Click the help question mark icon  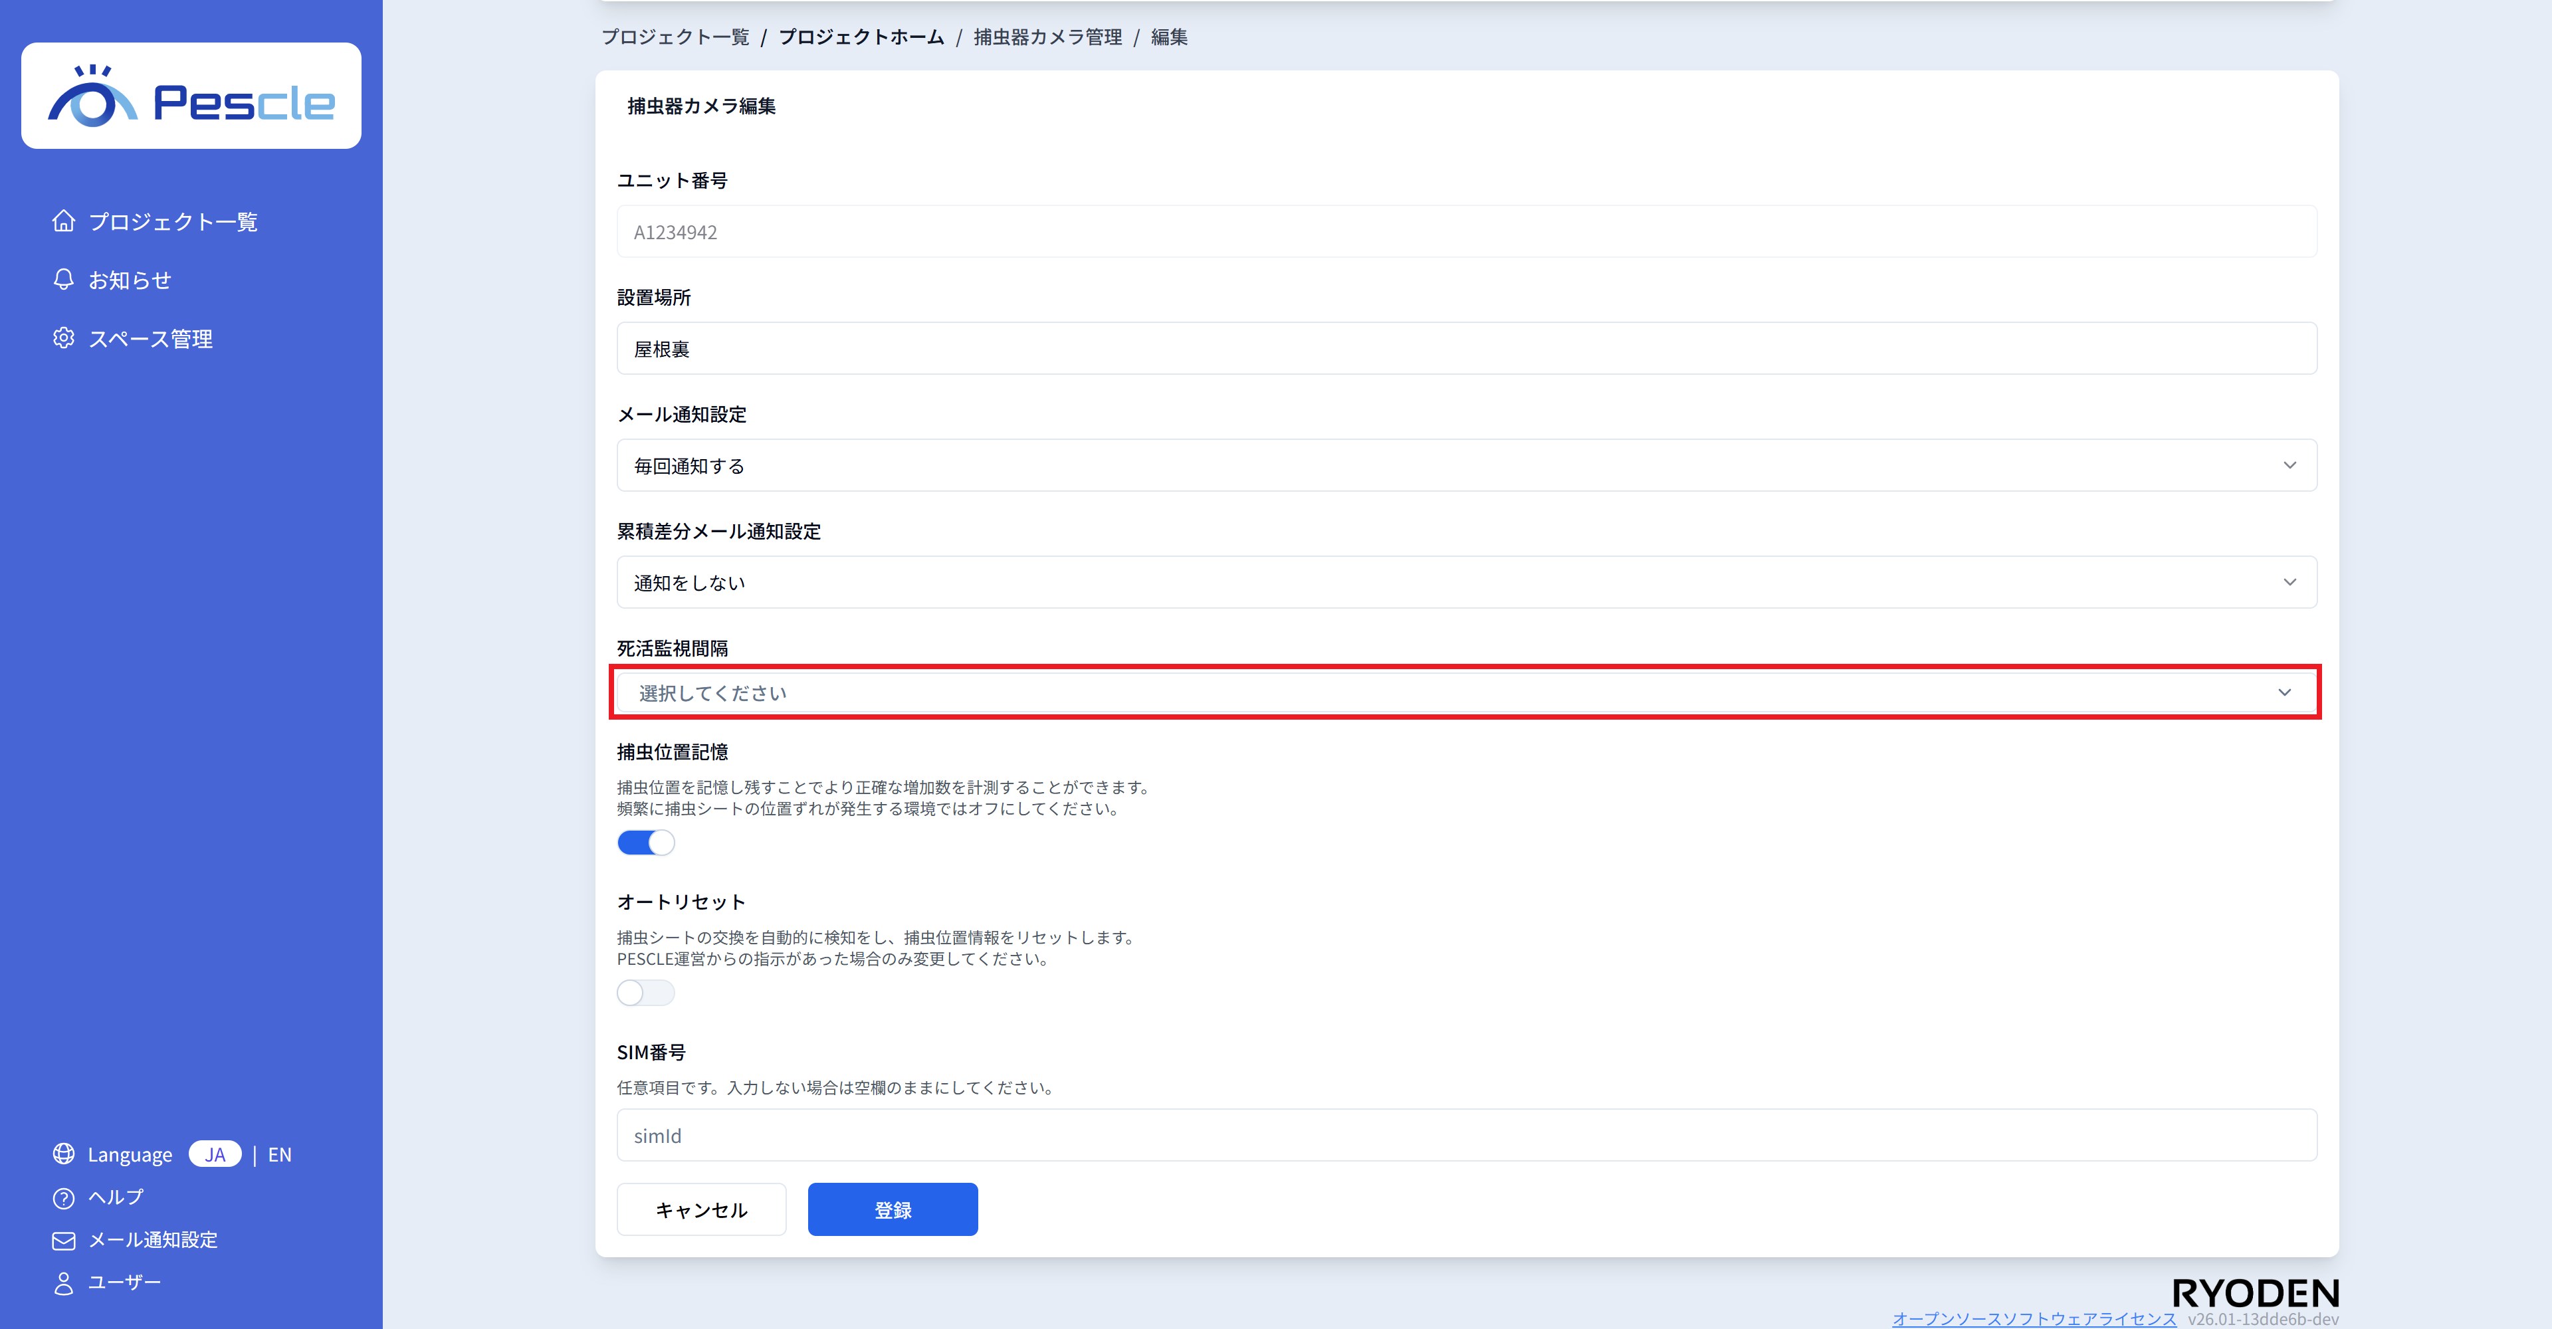tap(63, 1197)
